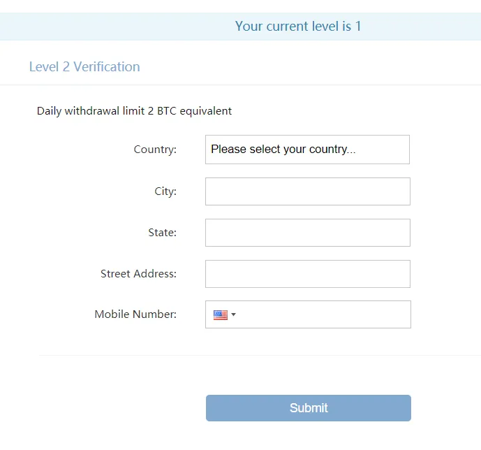Focus the City input field

pyautogui.click(x=308, y=191)
